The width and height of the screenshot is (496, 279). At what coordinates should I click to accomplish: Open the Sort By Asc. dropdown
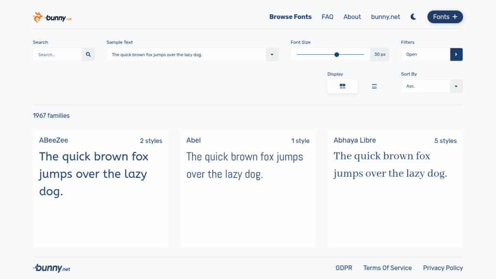coord(432,86)
